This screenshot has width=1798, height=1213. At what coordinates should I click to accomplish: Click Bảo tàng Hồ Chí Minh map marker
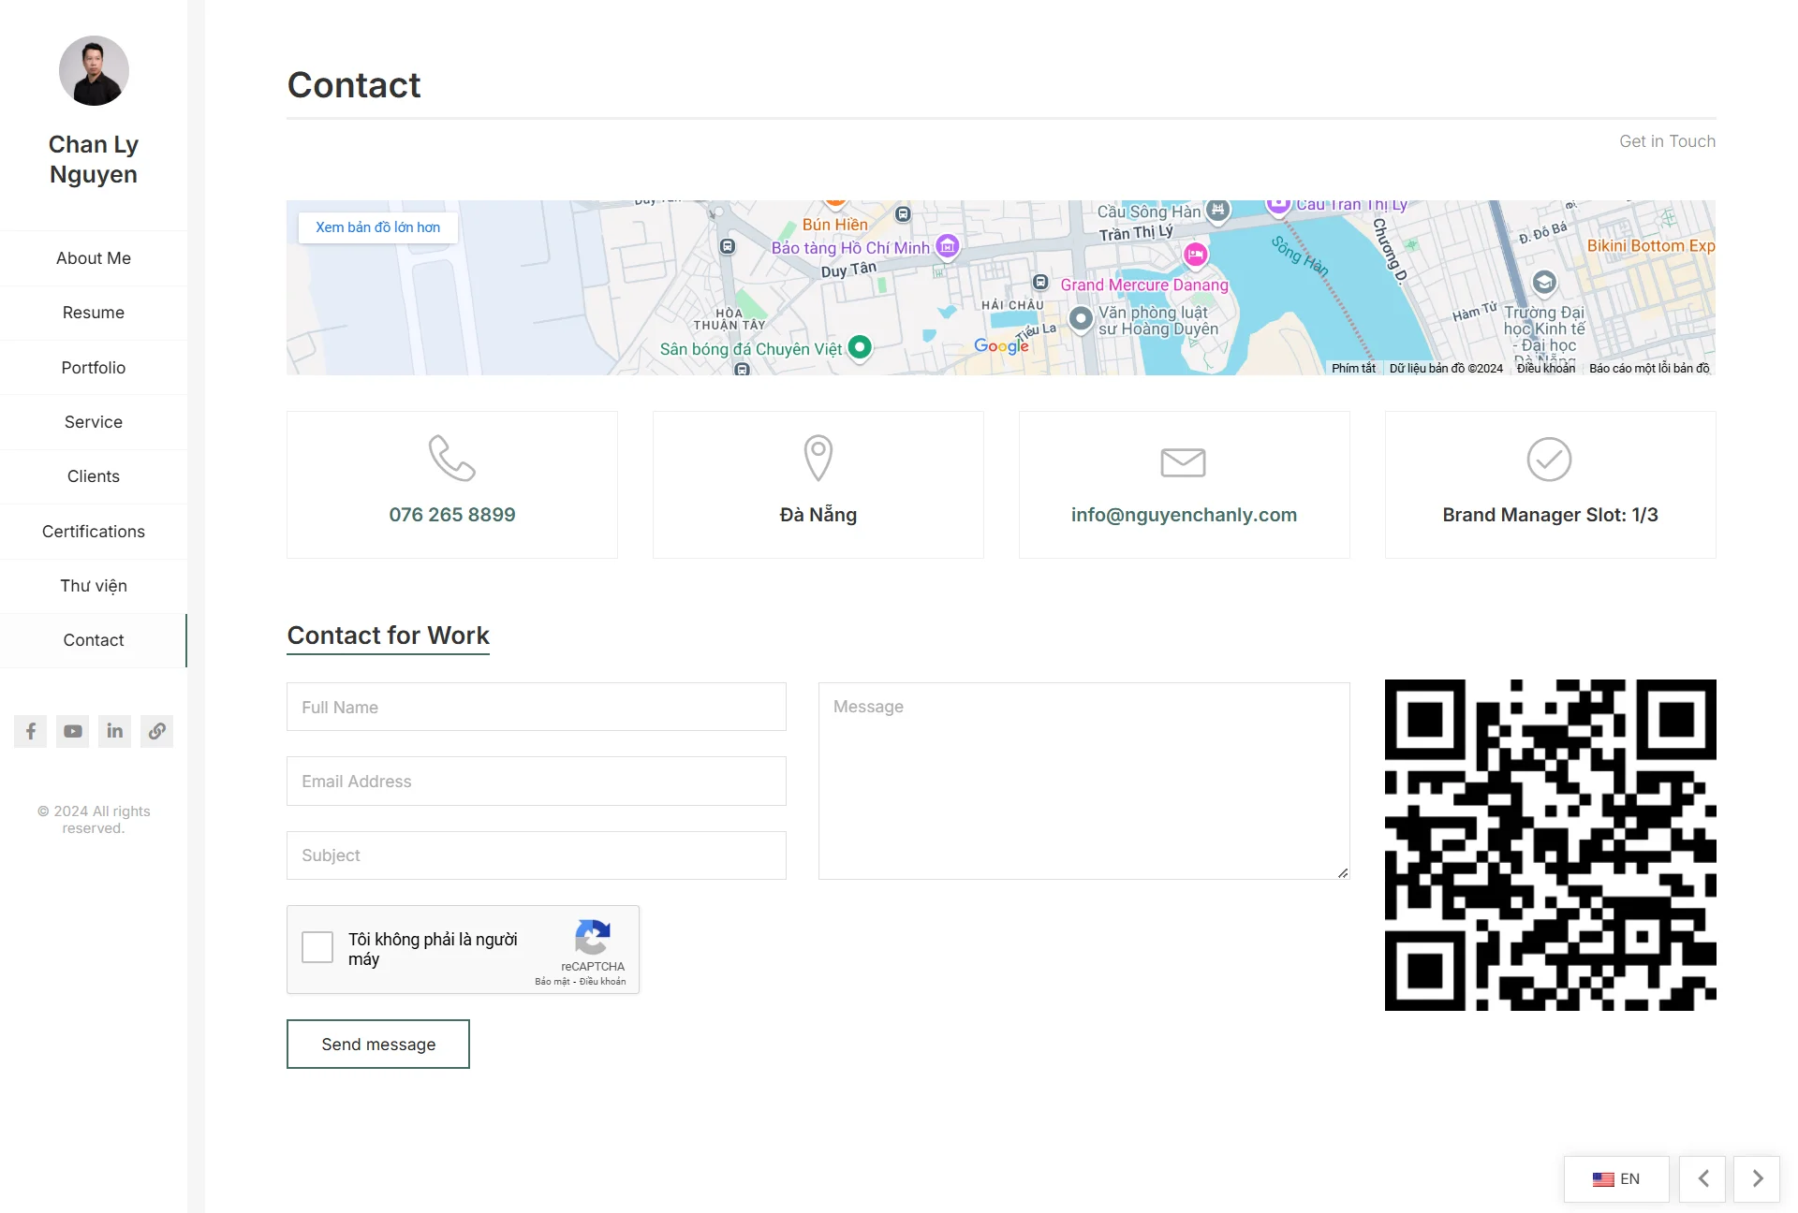click(948, 247)
